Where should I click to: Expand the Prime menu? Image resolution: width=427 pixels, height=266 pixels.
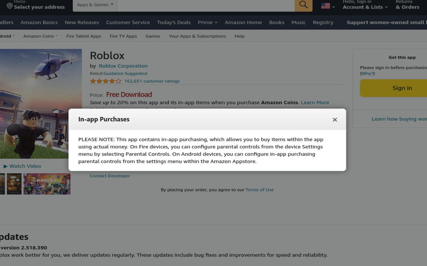pos(207,22)
